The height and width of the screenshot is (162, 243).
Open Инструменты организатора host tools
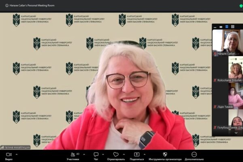click(x=165, y=154)
